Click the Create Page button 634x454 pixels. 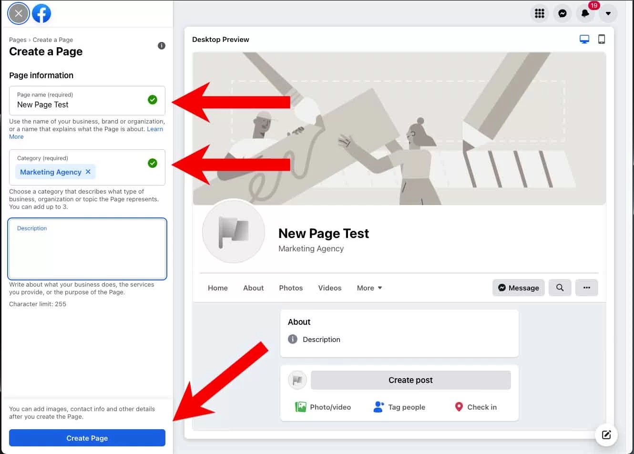point(87,438)
